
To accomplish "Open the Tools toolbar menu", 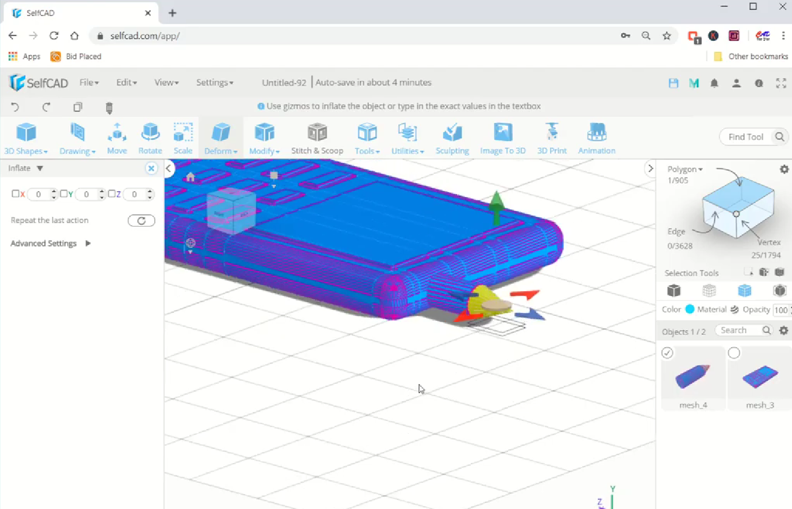I will [367, 139].
